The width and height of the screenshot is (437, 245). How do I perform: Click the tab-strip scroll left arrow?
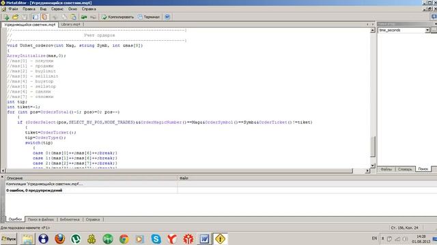click(367, 24)
